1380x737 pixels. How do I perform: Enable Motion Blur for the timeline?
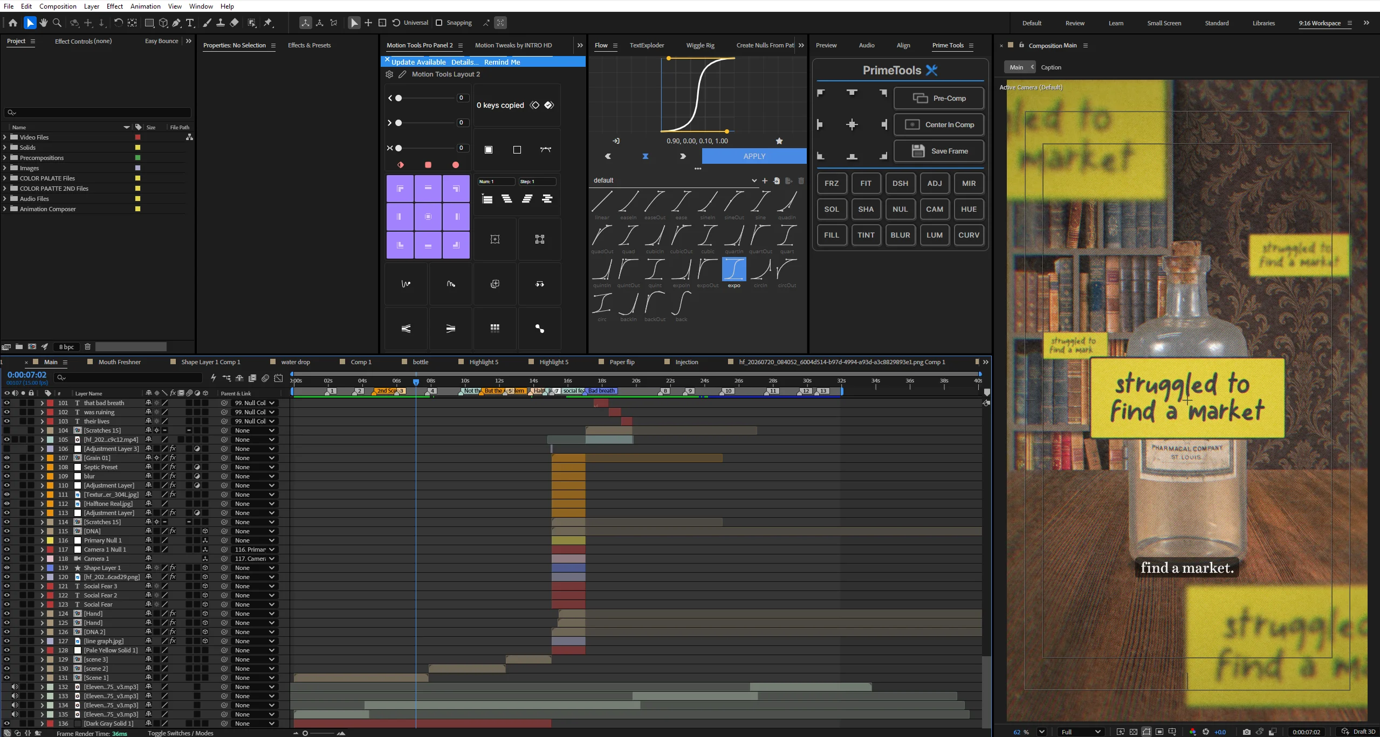pos(265,378)
